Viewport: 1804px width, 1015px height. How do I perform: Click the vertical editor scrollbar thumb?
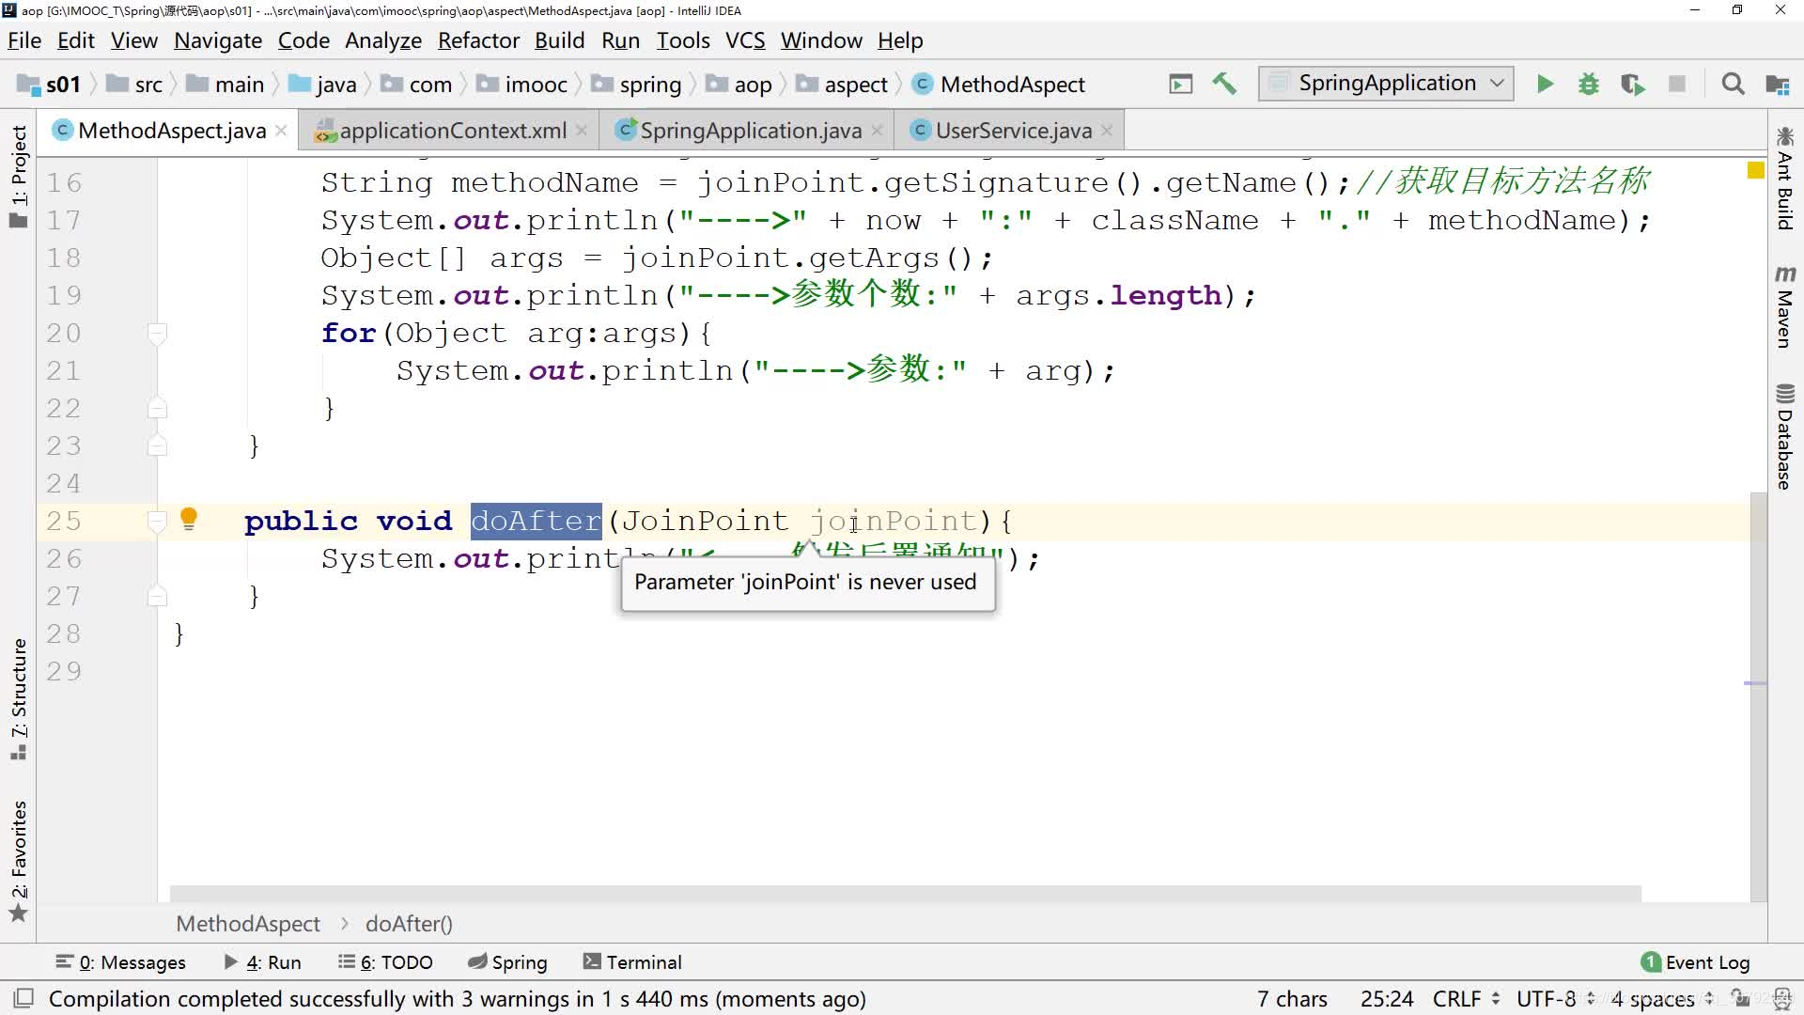(x=1758, y=695)
